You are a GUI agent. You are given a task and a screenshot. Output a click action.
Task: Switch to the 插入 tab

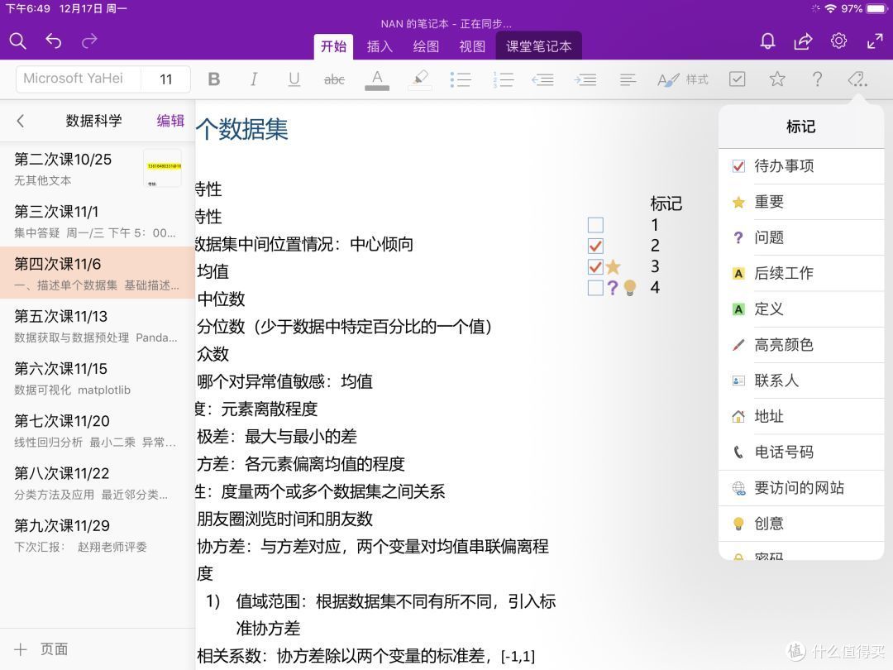[x=380, y=46]
